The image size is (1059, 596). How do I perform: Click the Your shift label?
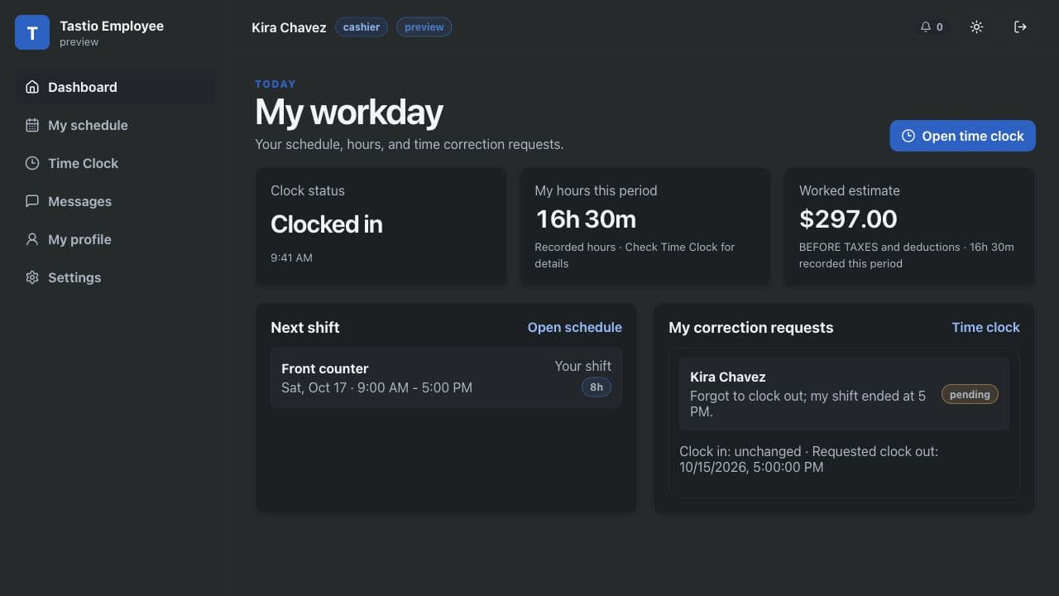click(582, 366)
